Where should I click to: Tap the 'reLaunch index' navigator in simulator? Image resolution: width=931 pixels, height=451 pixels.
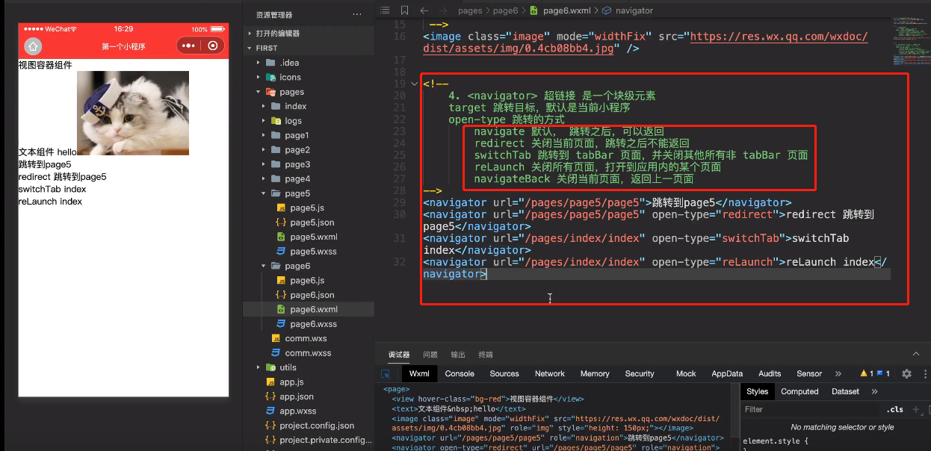tap(50, 202)
